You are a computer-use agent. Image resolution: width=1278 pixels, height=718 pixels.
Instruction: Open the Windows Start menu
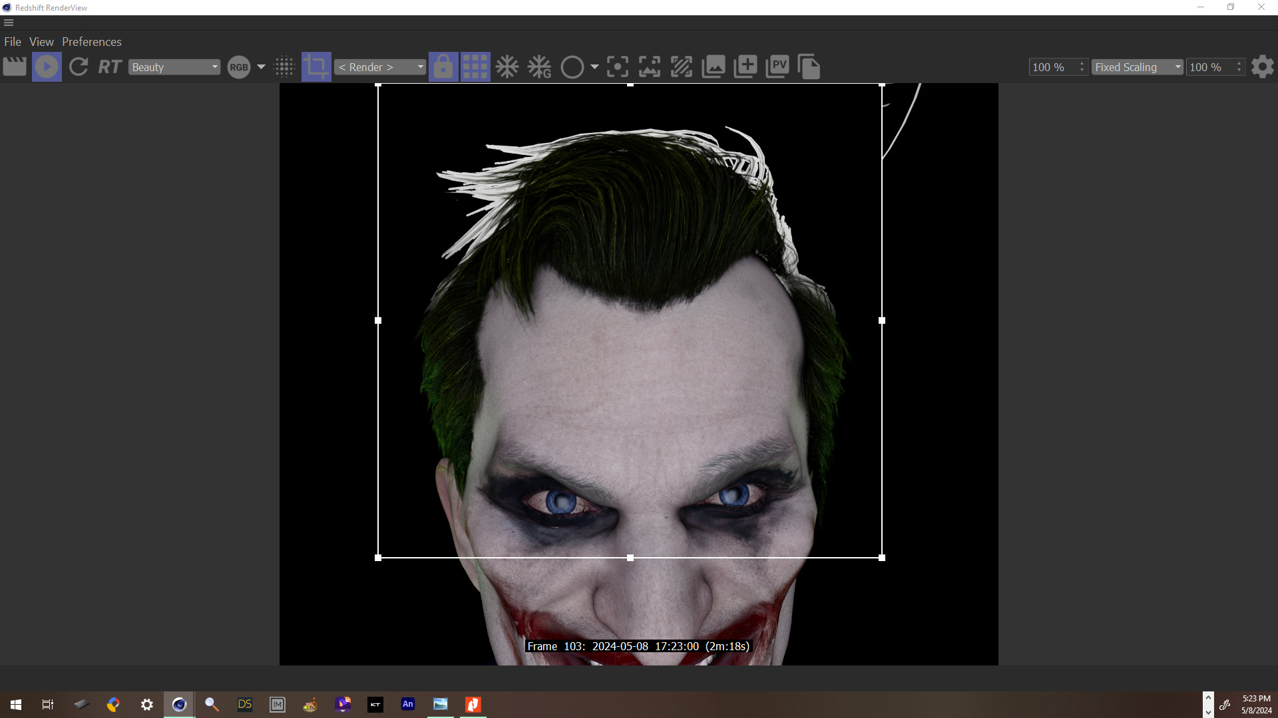pos(16,705)
